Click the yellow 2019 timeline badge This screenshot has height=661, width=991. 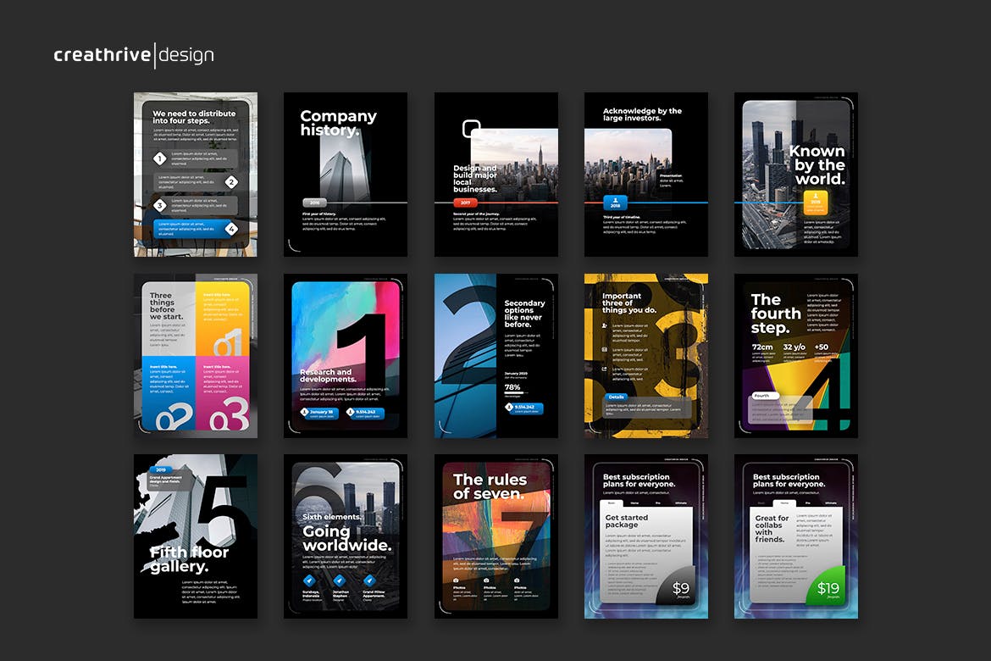click(x=815, y=202)
